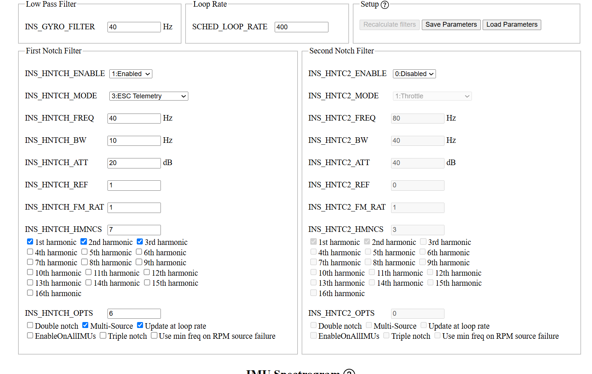Uncheck Multi-Source in First Notch Filter

(85, 325)
